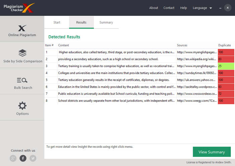Image resolution: width=235 pixels, height=166 pixels.
Task: Open the Help menu item
Action: coord(184,8)
